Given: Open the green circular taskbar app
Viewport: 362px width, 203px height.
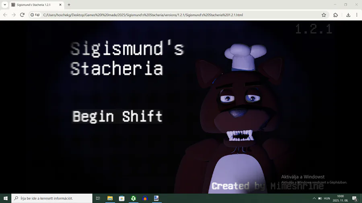Looking at the screenshot, I should pos(133,198).
